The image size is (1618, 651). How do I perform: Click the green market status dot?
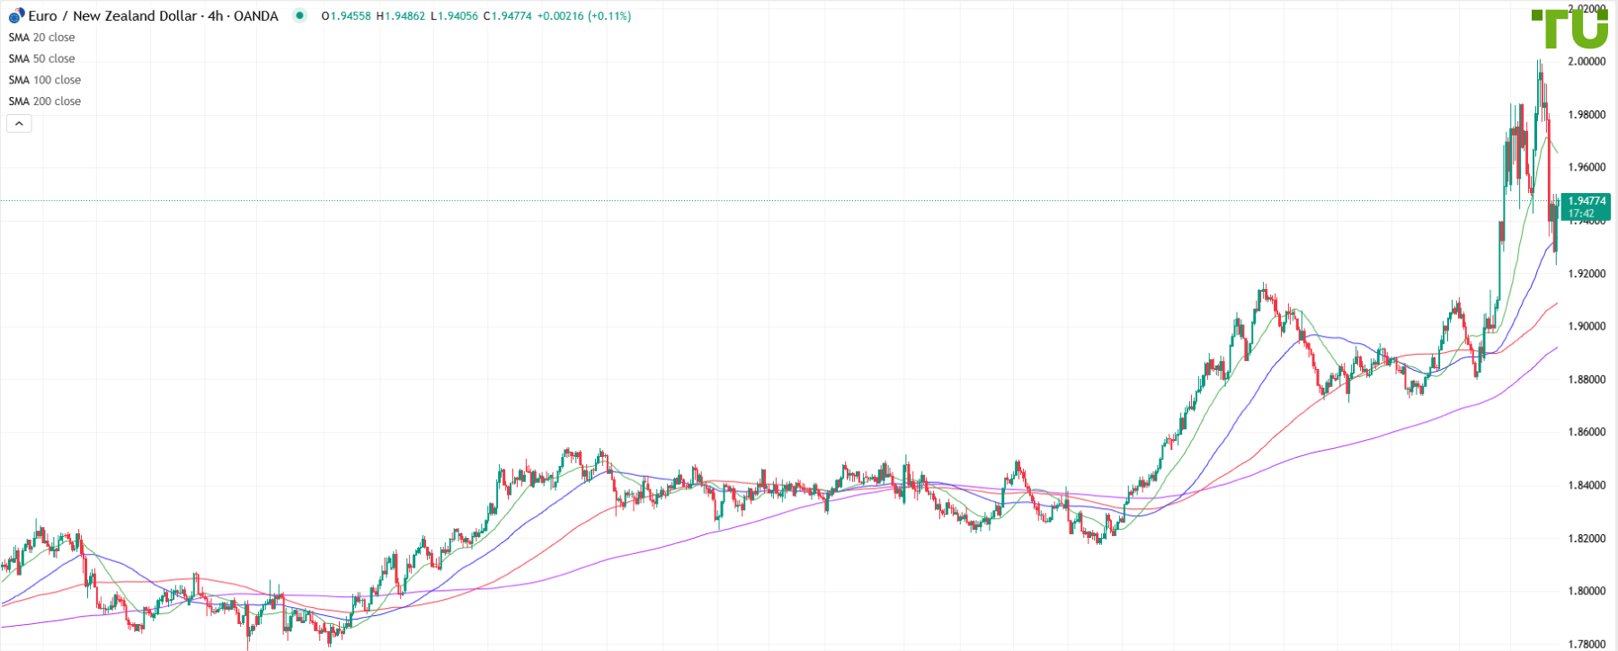click(299, 15)
